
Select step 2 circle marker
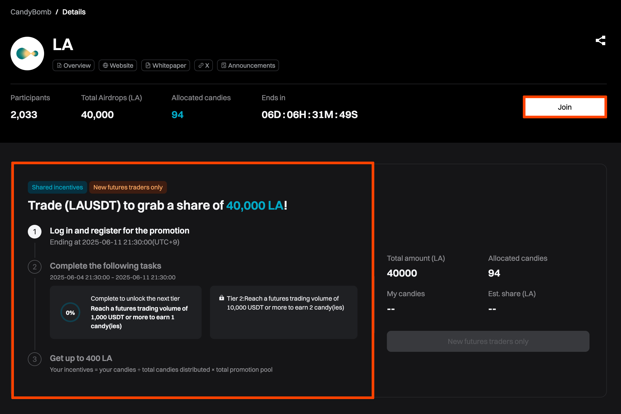[x=35, y=267]
